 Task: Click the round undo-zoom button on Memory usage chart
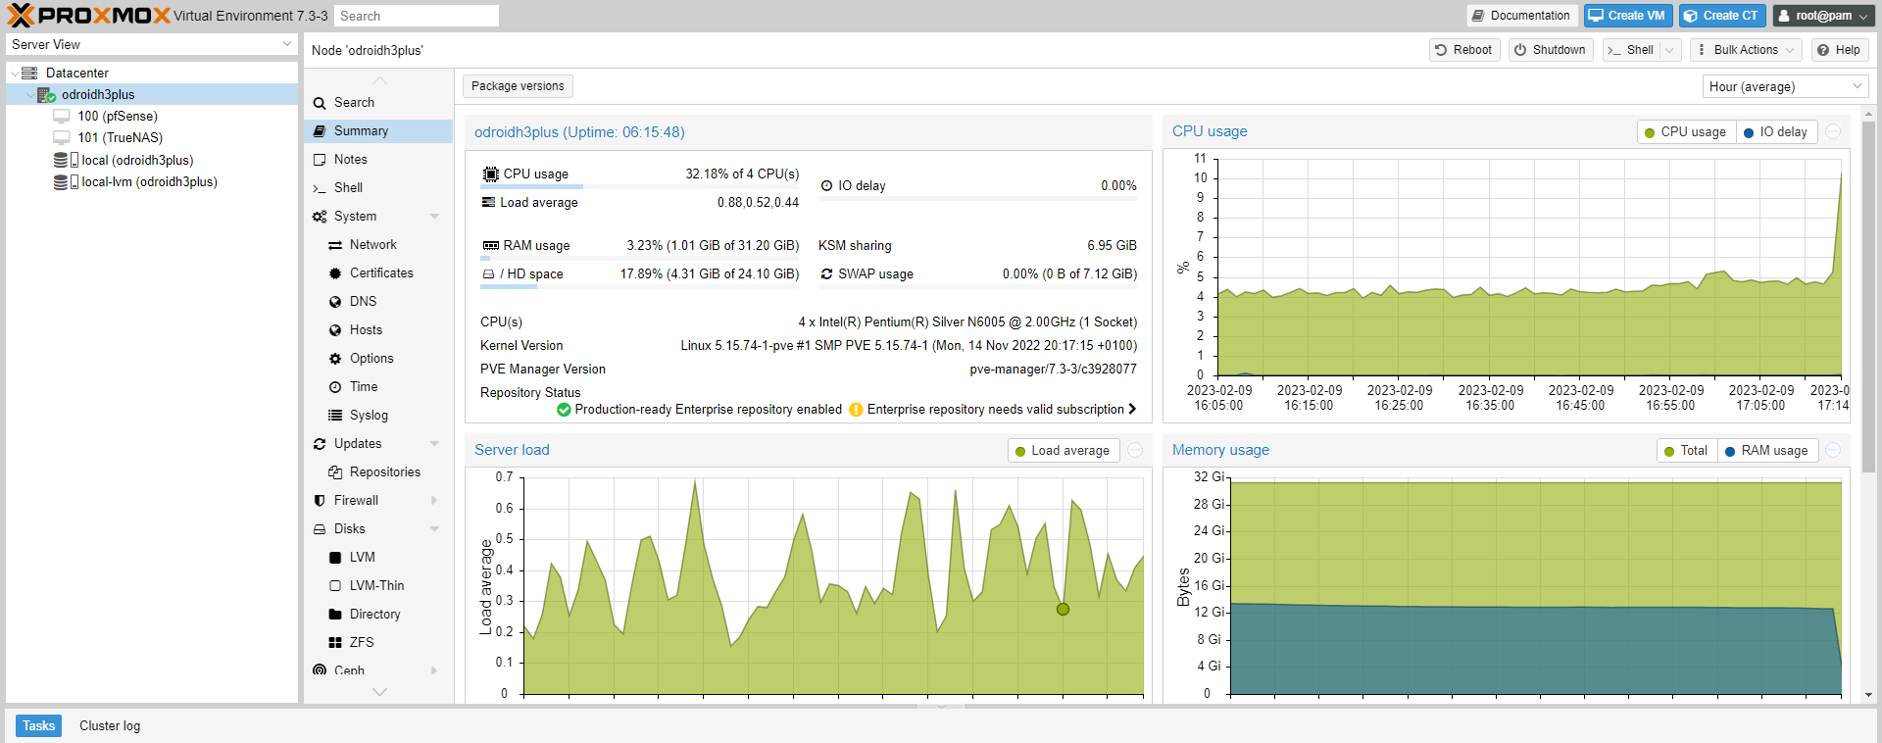(x=1833, y=450)
